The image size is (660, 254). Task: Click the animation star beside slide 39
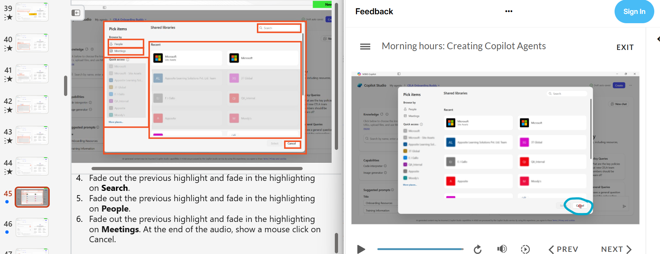[x=9, y=17]
